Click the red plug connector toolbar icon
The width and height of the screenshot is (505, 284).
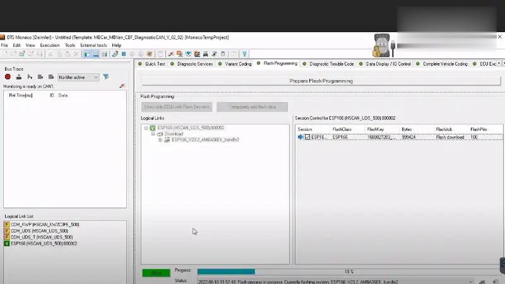coord(171,54)
